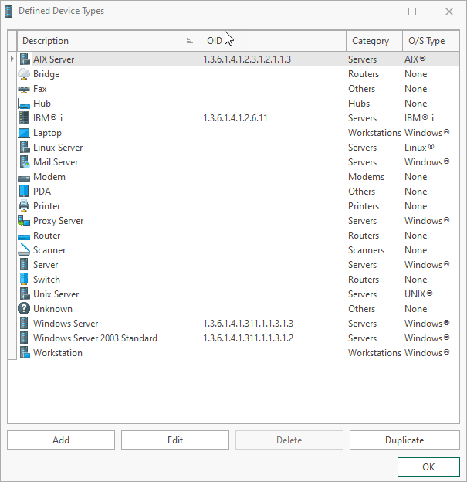Click the Mail Server icon
The width and height of the screenshot is (467, 482).
click(24, 162)
